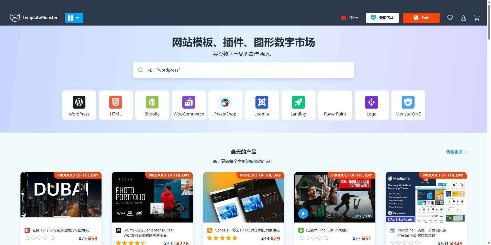This screenshot has height=245, width=491.
Task: Select the PrestaShop category icon
Action: tap(225, 102)
